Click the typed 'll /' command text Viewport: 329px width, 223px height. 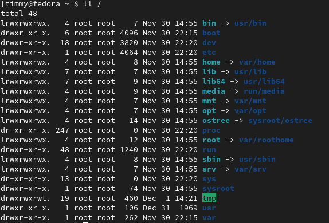point(92,4)
